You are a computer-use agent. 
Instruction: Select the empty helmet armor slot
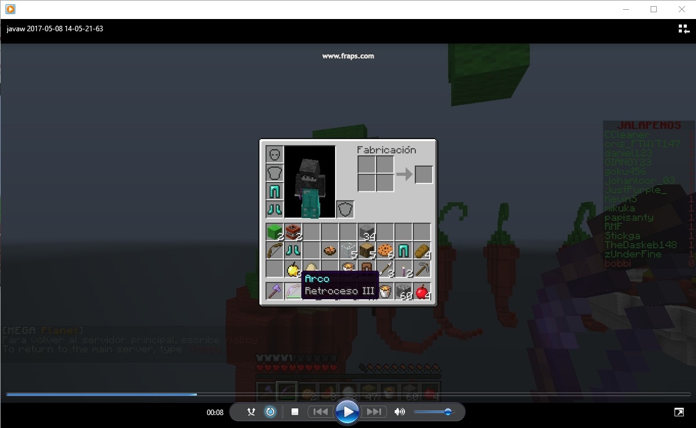pyautogui.click(x=275, y=155)
